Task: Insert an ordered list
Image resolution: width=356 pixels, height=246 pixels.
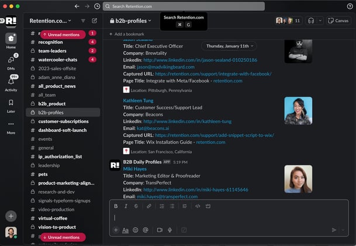Action: click(x=162, y=206)
